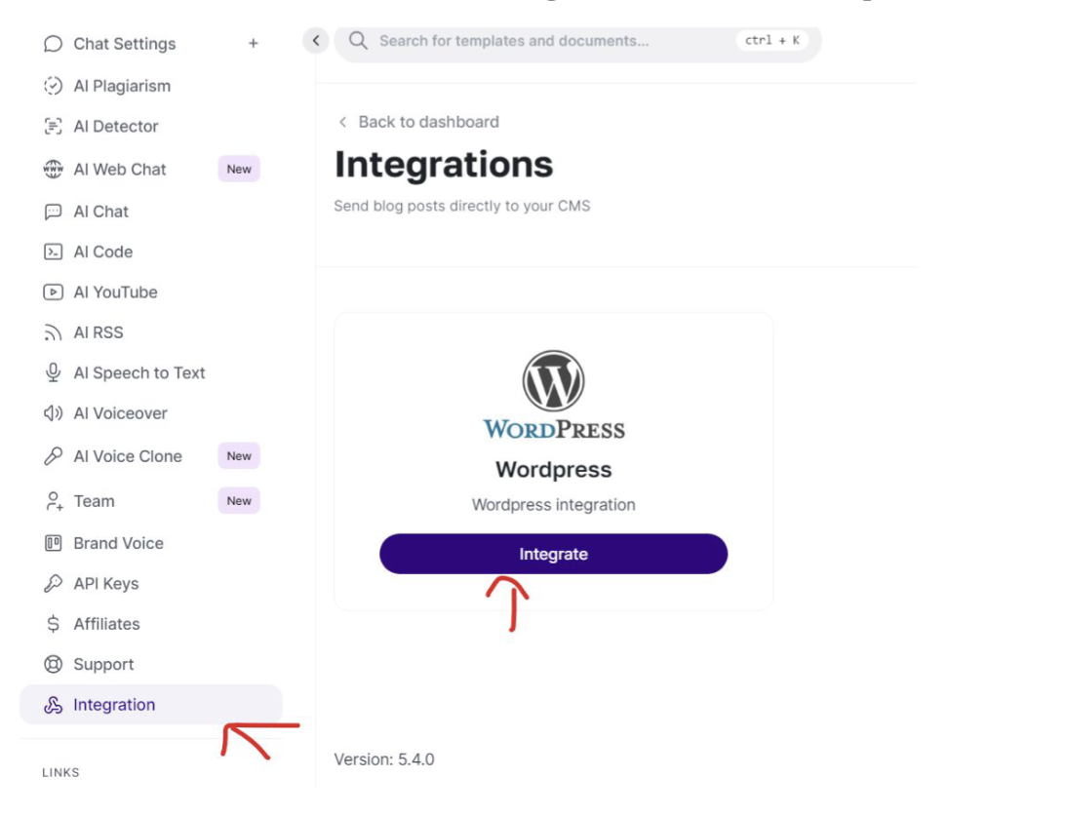Click the 'Version: 5.4.0' text
Screen dimensions: 1067x817
click(384, 759)
